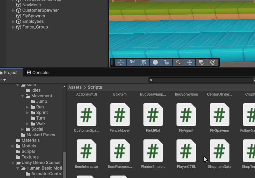This screenshot has height=178, width=255.
Task: Toggle the grid snapping icon in the scene toolbar
Action: click(144, 62)
